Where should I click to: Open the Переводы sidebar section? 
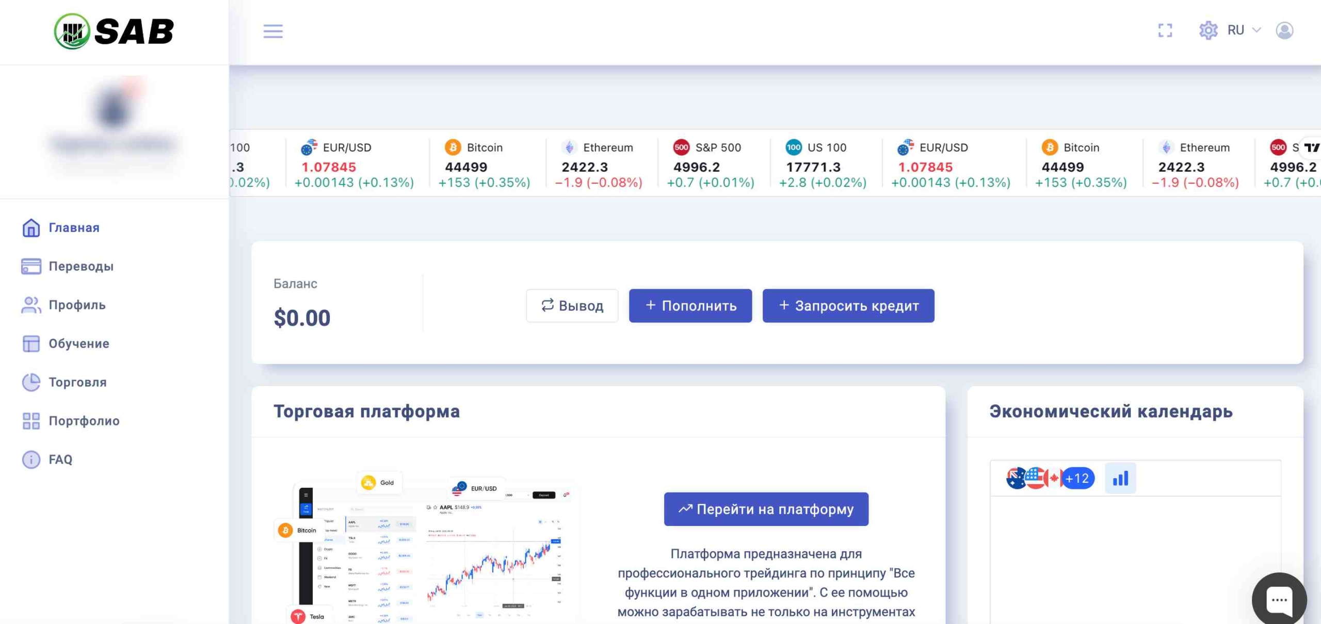(x=81, y=266)
